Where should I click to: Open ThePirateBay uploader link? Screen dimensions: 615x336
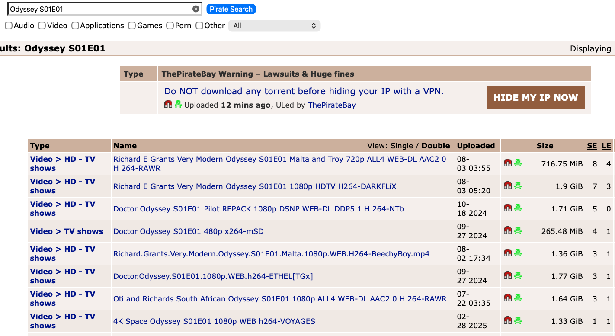tap(332, 105)
